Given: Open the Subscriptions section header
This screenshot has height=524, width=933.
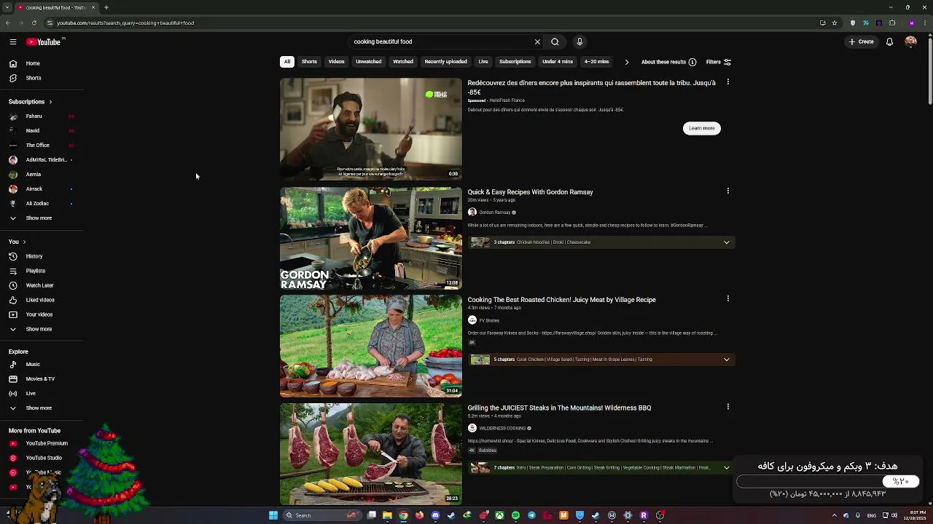Looking at the screenshot, I should [x=30, y=102].
